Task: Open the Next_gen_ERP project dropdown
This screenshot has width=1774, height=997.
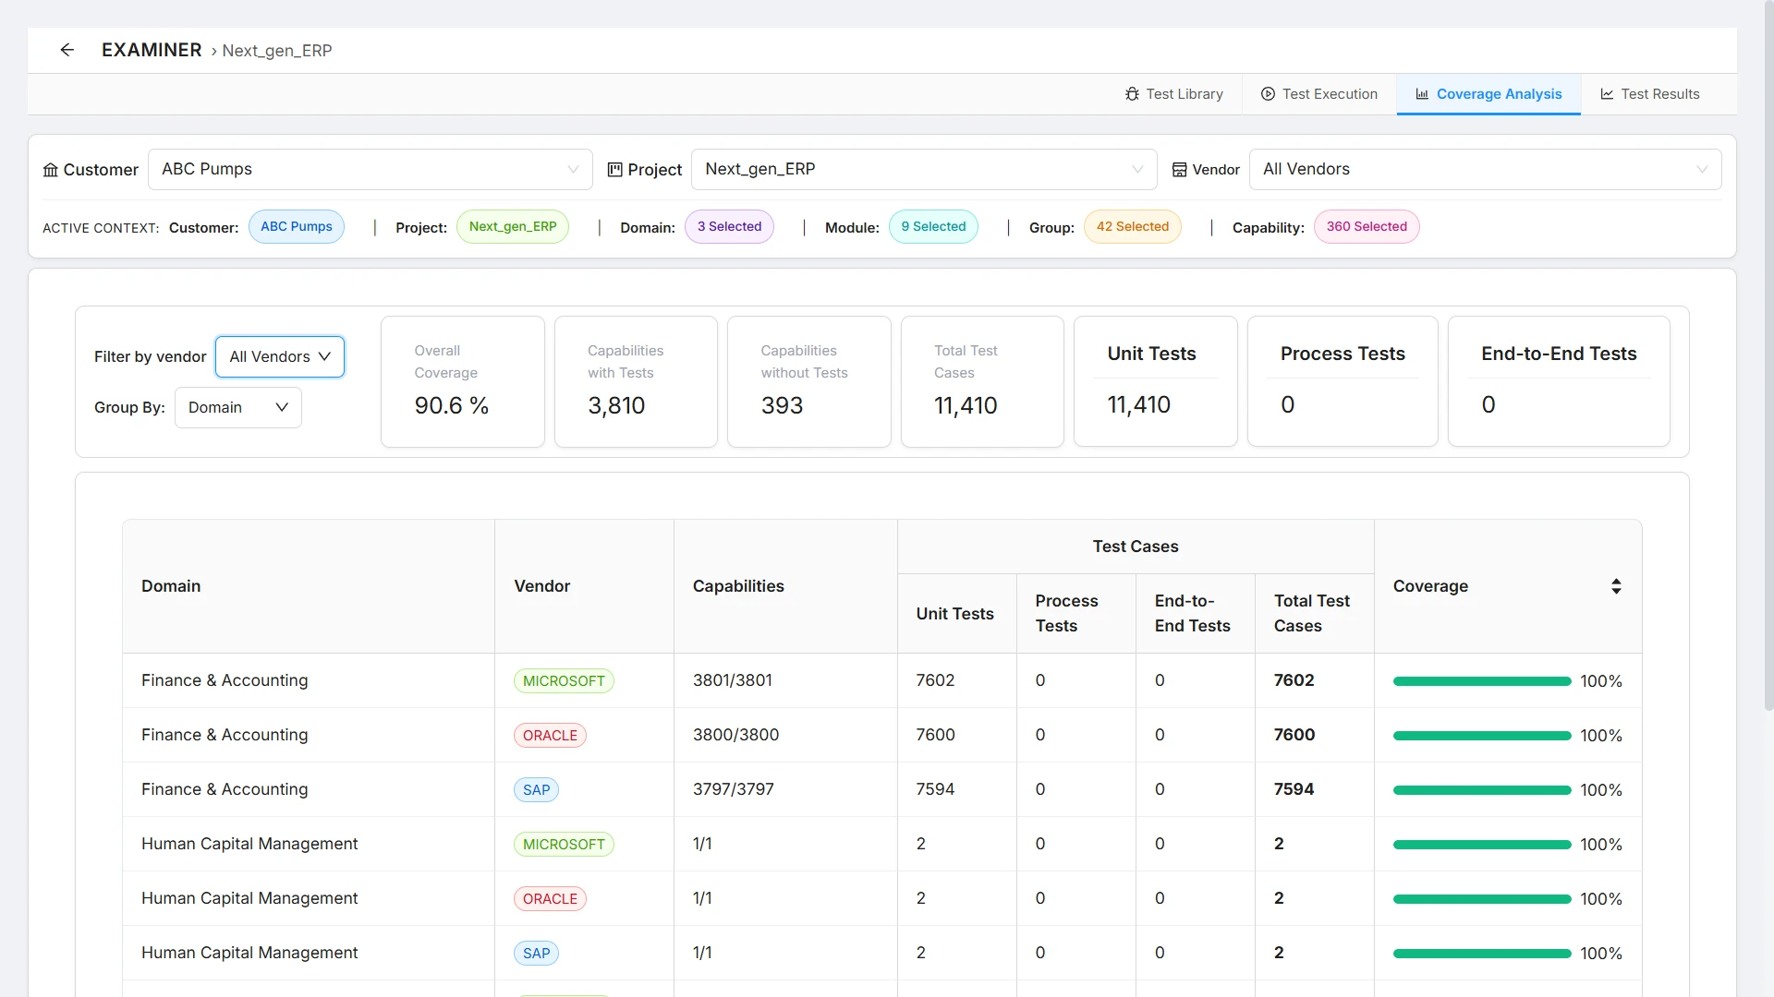Action: [x=924, y=170]
